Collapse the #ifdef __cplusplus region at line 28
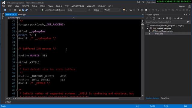The image size is (192, 108). 17,31
